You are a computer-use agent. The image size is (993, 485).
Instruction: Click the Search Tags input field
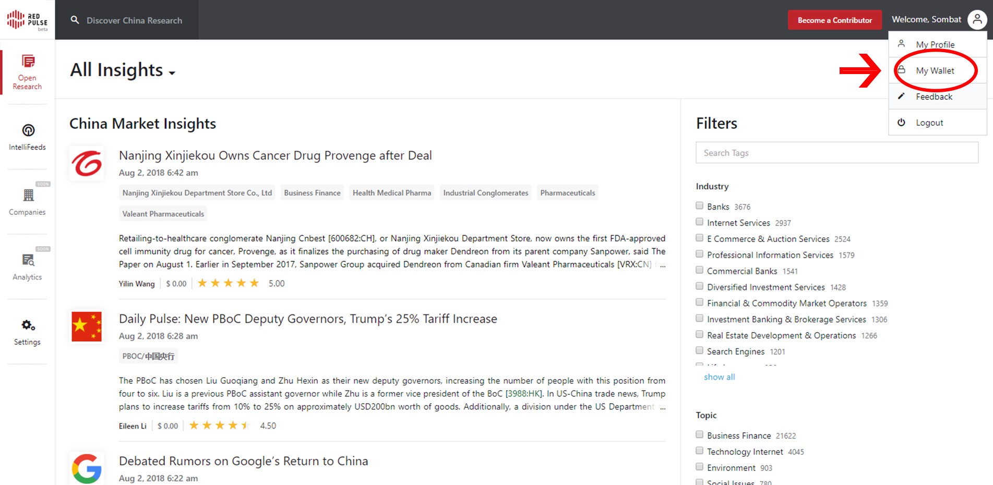(x=837, y=153)
